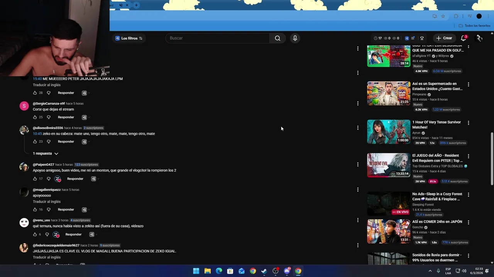
Task: Open the Resident Evil Requiem video thumbnail
Action: pyautogui.click(x=389, y=165)
